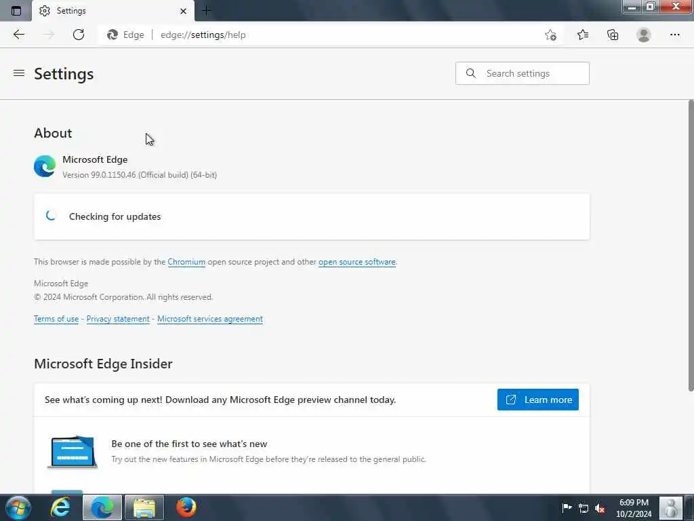This screenshot has width=694, height=521.
Task: Click the browser Back arrow
Action: point(18,35)
